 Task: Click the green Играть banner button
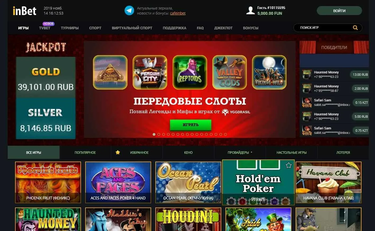(191, 125)
